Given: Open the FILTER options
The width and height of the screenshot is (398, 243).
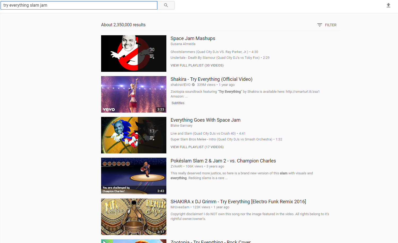Looking at the screenshot, I should 327,25.
